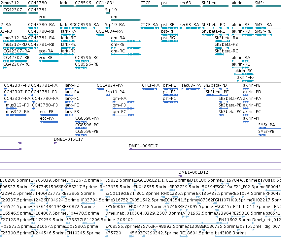Click the akirin gene label
Screen dimensions: 281x238
(237, 3)
